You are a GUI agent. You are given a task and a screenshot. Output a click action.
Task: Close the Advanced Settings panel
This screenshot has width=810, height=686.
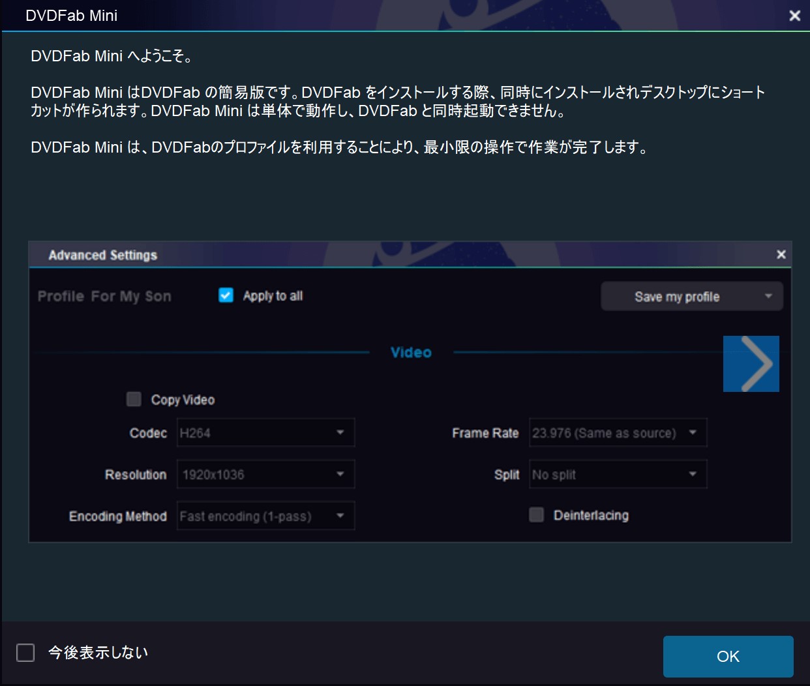[781, 254]
